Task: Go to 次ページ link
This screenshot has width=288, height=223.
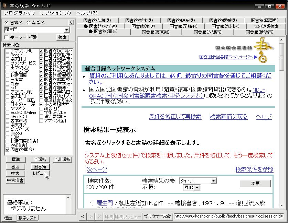Action: point(97,169)
